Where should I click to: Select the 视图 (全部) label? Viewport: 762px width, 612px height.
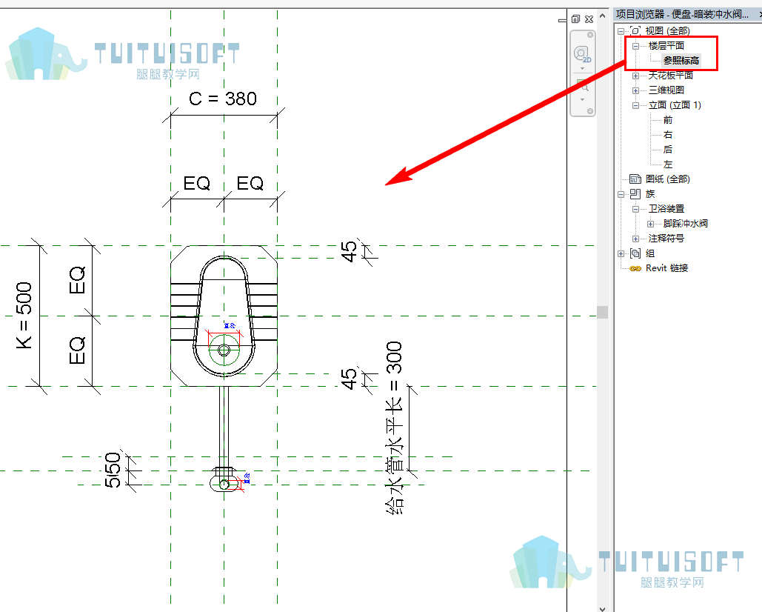click(x=667, y=30)
